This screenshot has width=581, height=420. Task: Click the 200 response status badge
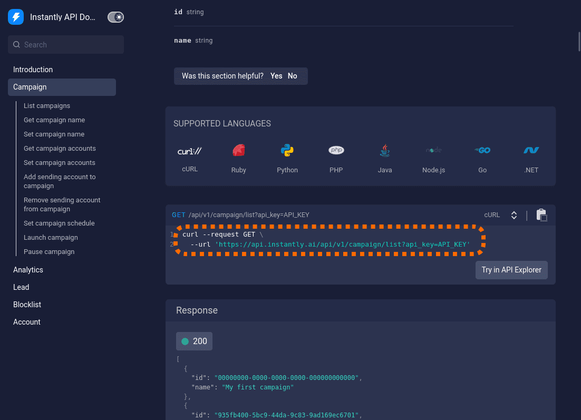(194, 341)
